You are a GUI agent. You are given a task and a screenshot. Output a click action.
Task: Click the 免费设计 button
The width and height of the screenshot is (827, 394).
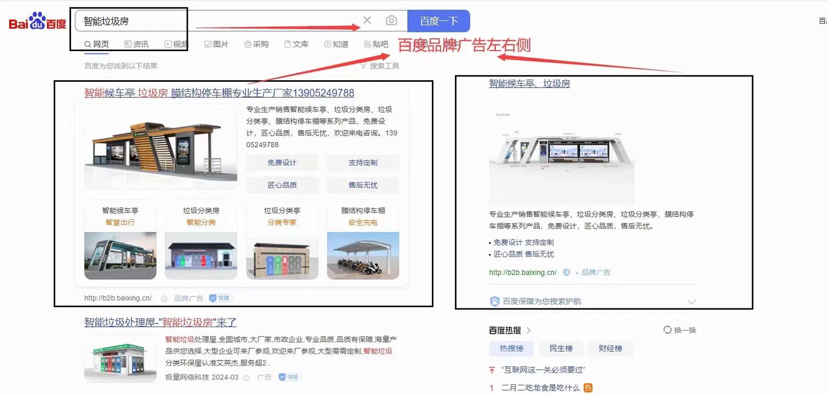point(282,163)
